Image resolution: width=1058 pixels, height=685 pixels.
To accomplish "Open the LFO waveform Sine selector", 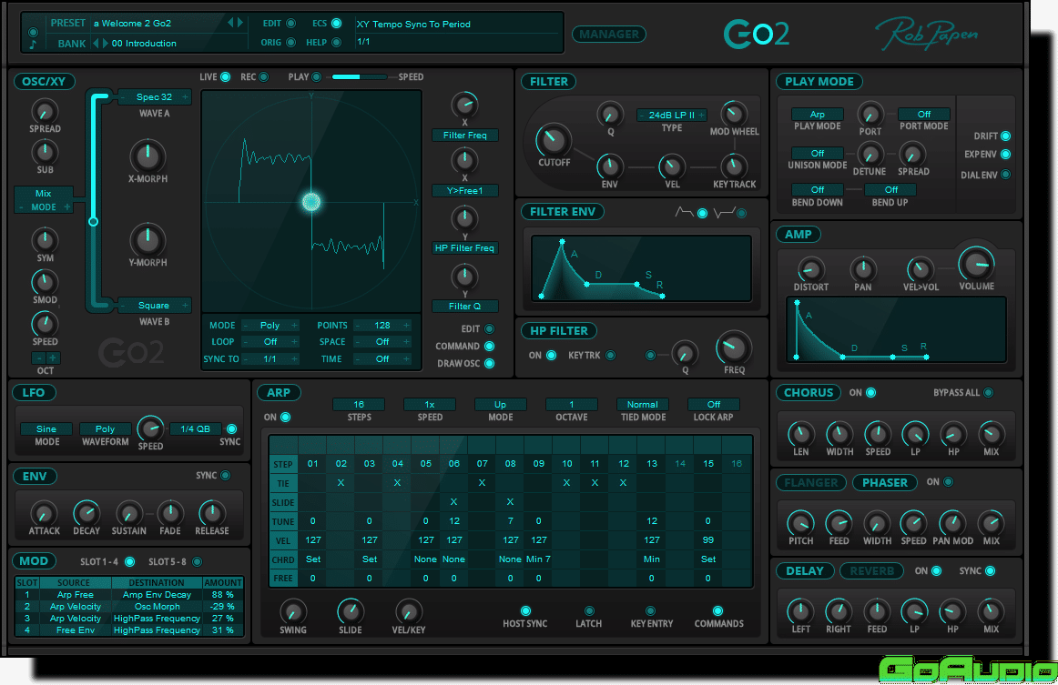I will pyautogui.click(x=46, y=428).
